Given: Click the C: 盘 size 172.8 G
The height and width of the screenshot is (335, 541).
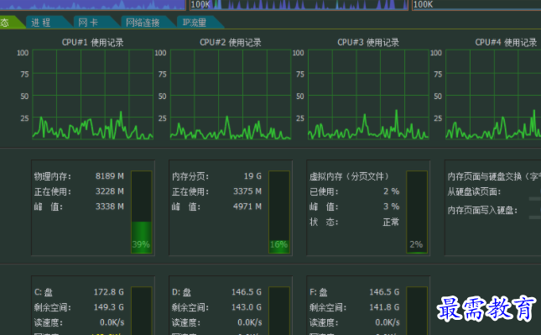Looking at the screenshot, I should (109, 292).
